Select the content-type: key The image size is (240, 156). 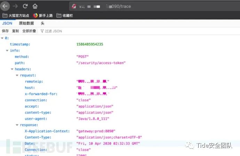tap(38, 113)
